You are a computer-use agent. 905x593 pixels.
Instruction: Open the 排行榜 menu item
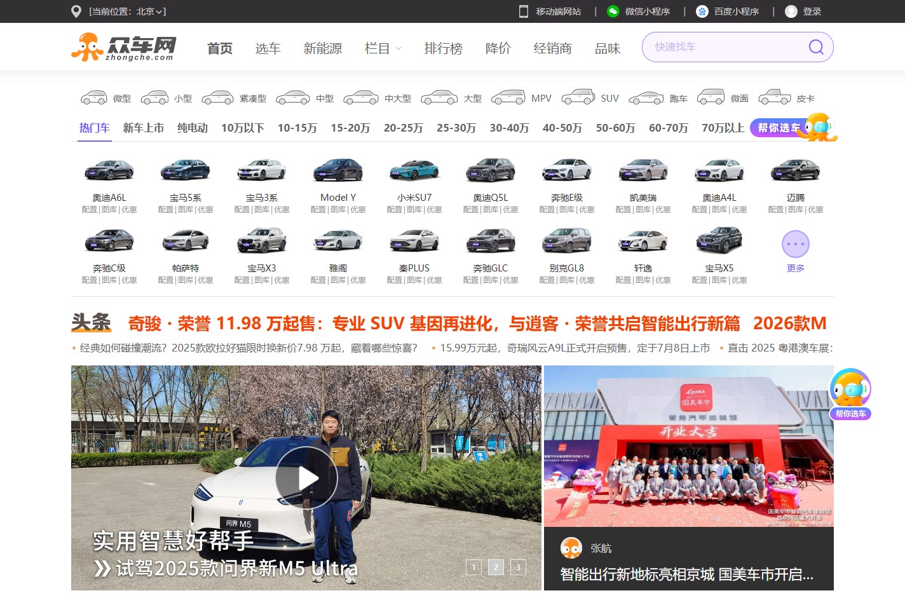pos(444,48)
